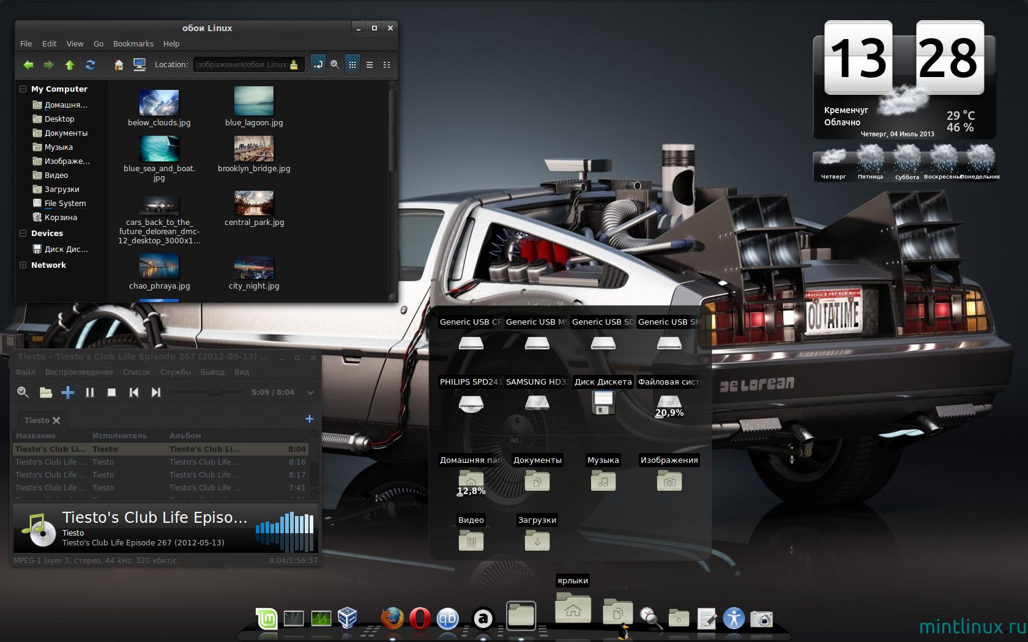This screenshot has width=1028, height=642.
Task: Expand the Network tree section
Action: pyautogui.click(x=23, y=265)
